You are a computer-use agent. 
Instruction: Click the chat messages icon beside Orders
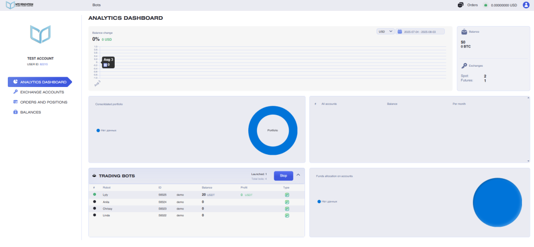(460, 5)
